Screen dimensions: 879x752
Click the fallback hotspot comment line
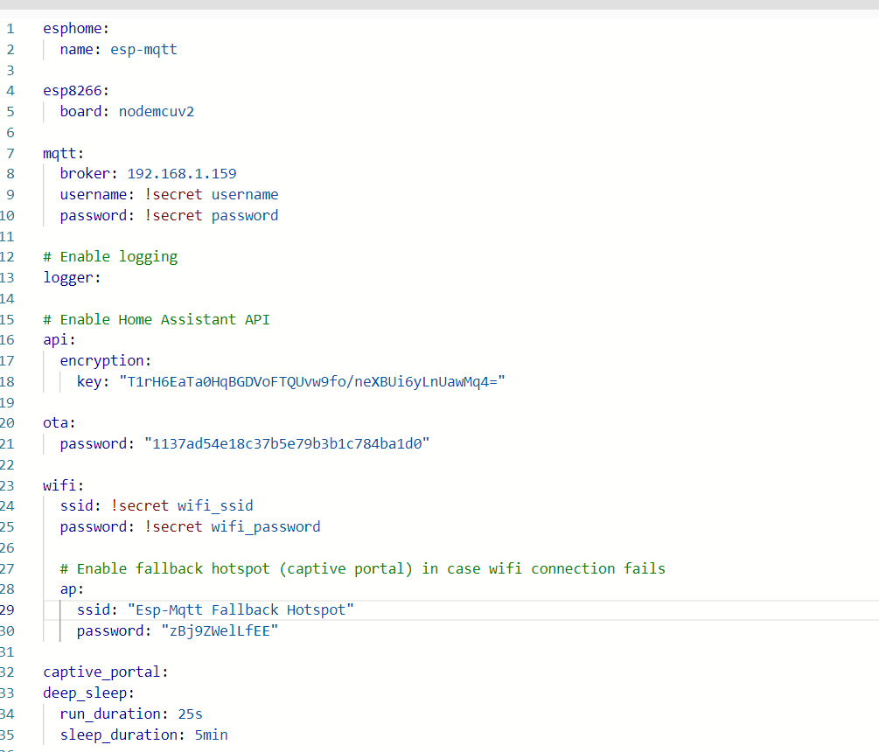363,568
